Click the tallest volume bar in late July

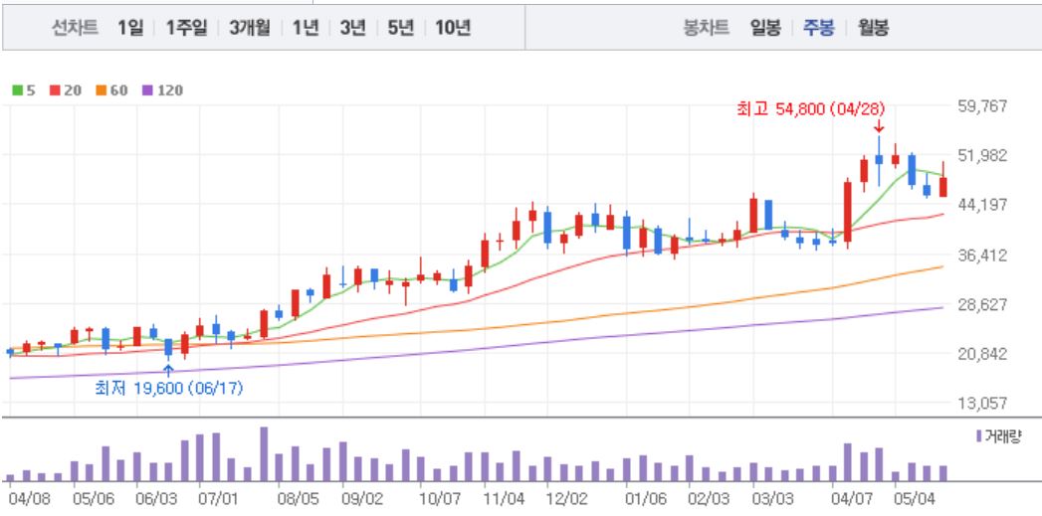(x=264, y=454)
